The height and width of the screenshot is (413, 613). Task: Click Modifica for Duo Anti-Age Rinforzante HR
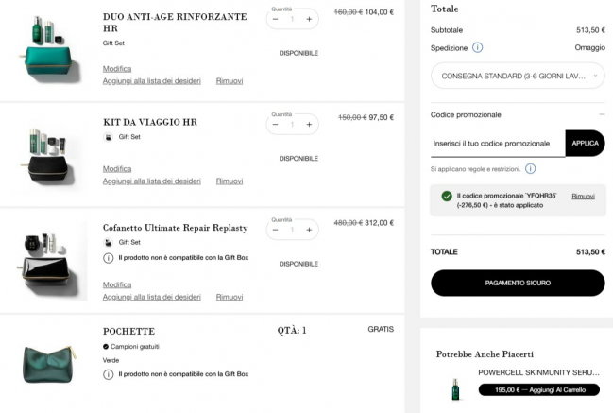117,69
